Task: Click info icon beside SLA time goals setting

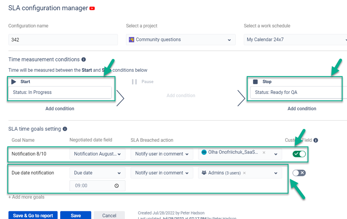Action: [x=65, y=129]
